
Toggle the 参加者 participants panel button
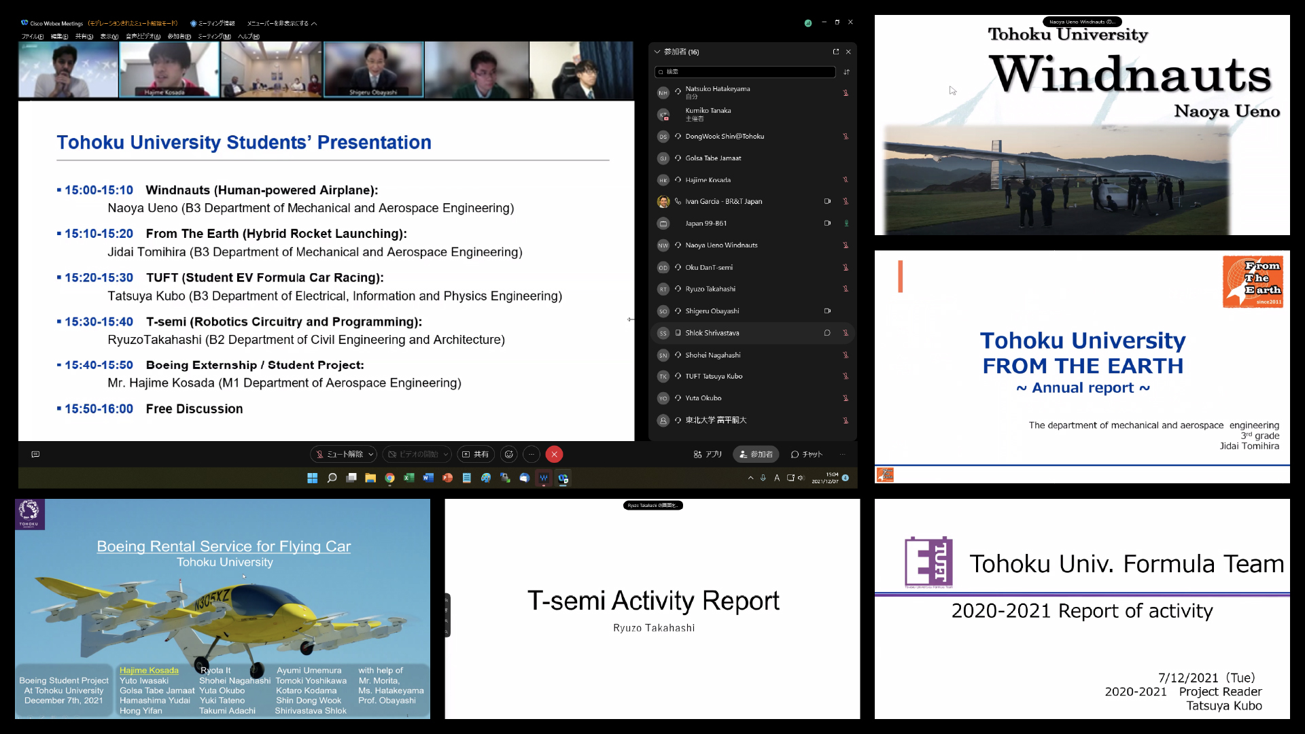pos(756,454)
